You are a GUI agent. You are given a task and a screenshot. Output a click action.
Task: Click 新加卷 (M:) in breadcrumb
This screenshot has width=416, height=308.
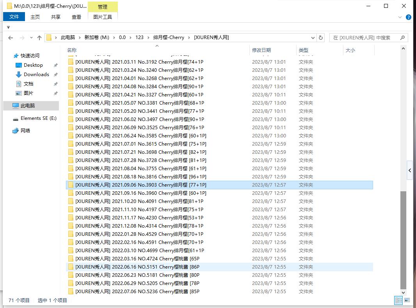click(97, 37)
